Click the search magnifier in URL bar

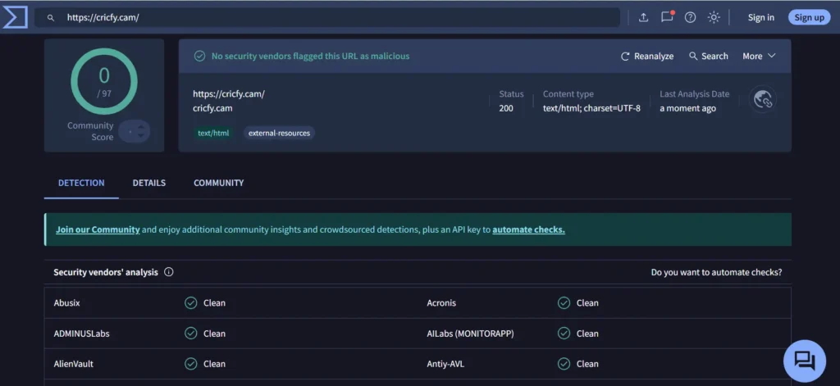point(51,18)
